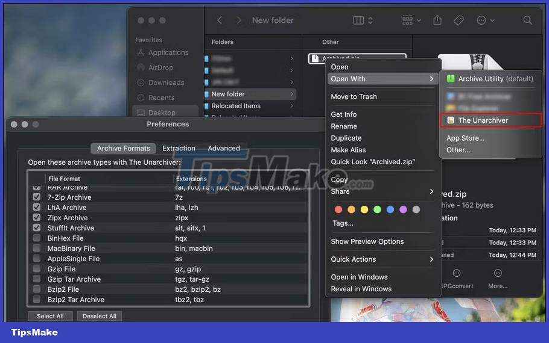Expand the Open With submenu arrow
Image resolution: width=549 pixels, height=343 pixels.
click(x=431, y=79)
